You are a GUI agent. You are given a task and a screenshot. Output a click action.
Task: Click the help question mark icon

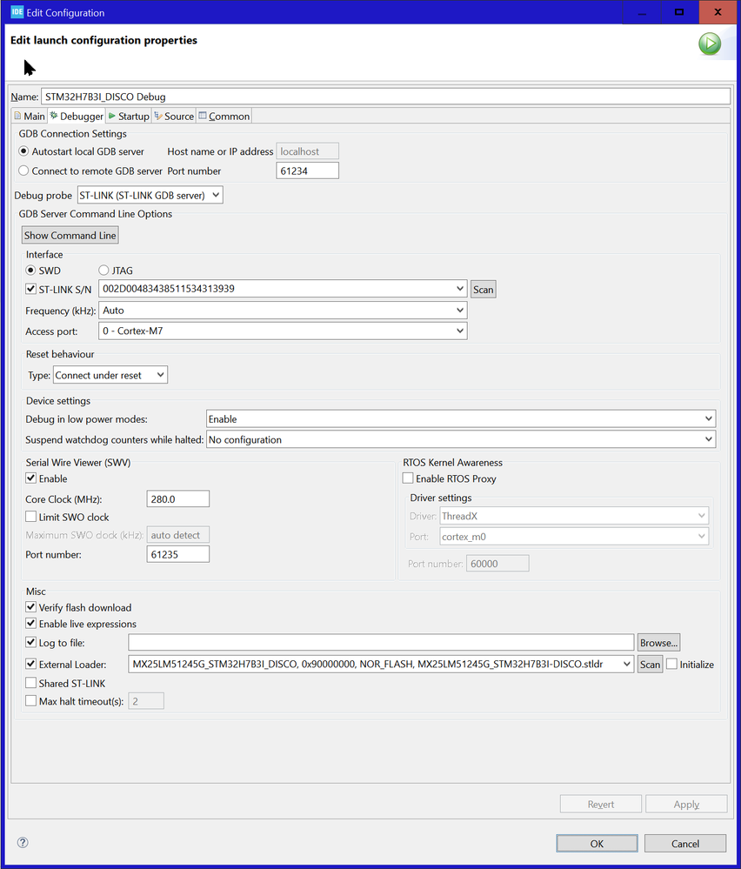point(23,842)
